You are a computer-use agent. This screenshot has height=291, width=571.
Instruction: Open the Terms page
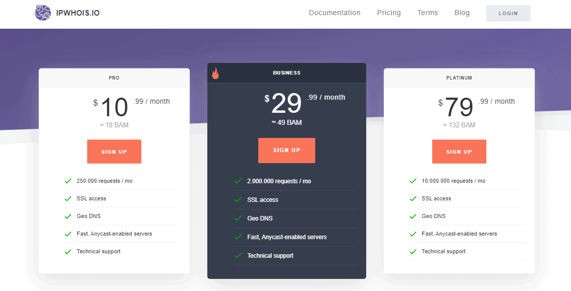click(x=428, y=13)
